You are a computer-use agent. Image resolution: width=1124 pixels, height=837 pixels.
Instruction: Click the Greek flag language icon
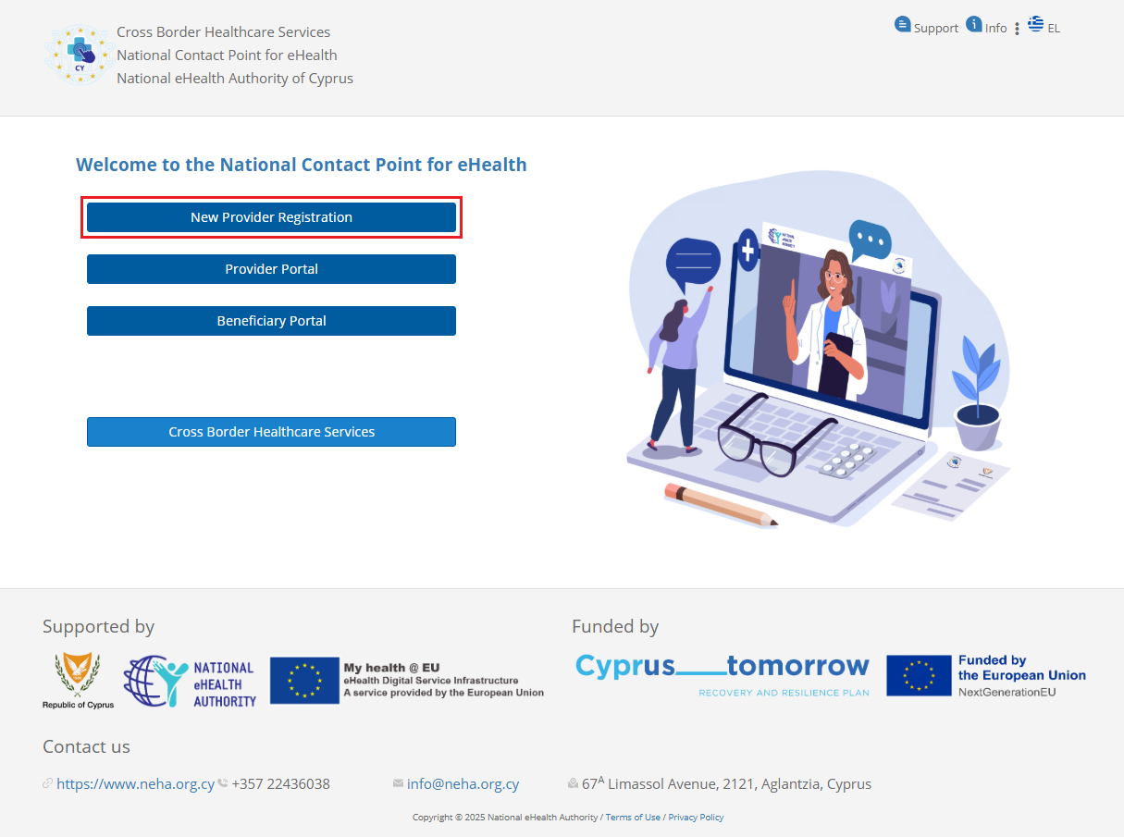(1035, 24)
